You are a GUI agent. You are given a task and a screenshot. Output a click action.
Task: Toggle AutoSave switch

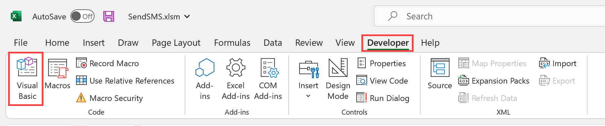coord(82,16)
